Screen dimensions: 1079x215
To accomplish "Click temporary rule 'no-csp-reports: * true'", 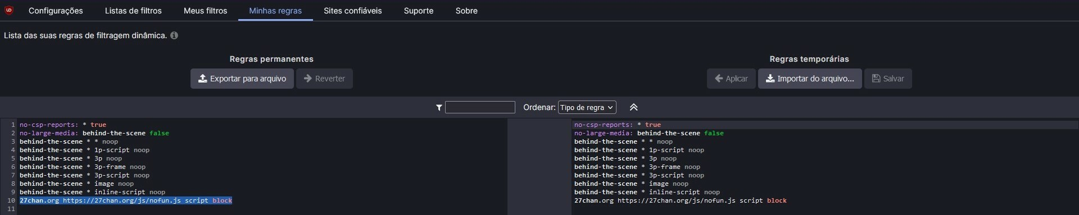I will click(x=618, y=125).
